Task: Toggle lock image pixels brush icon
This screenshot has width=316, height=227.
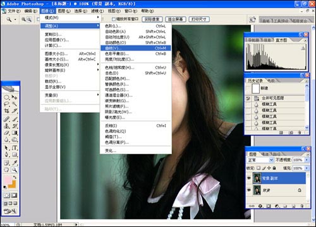Action: point(264,168)
